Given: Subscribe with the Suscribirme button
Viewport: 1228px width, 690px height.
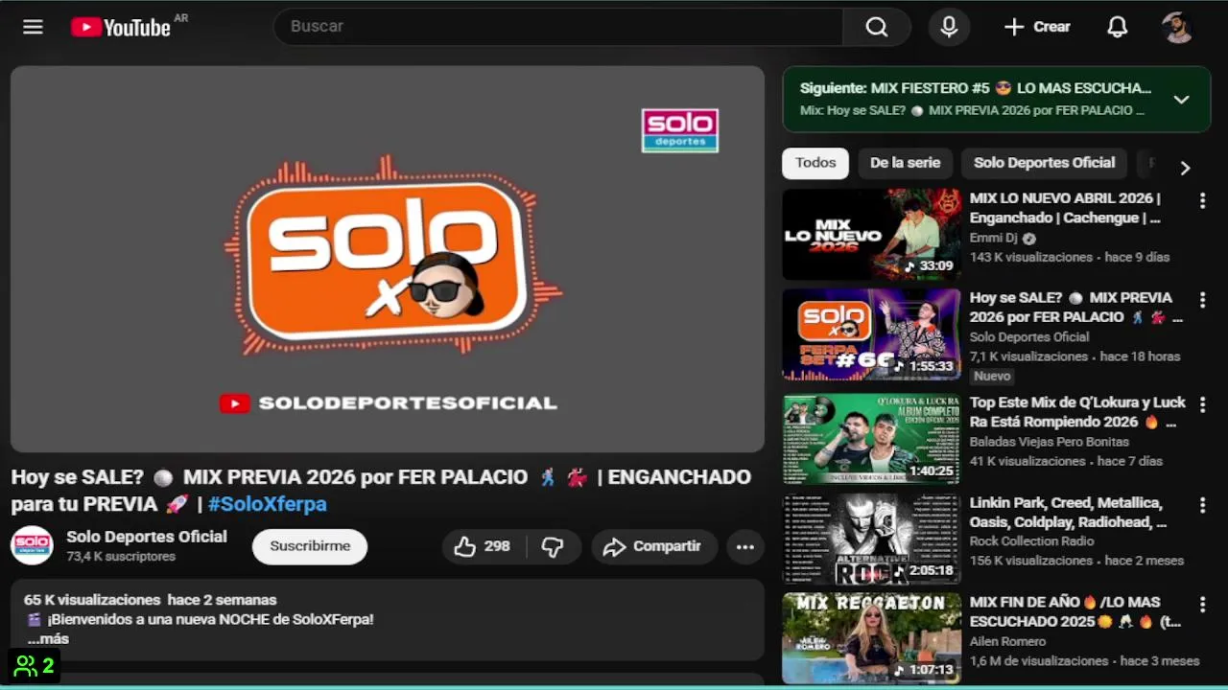Looking at the screenshot, I should pos(310,546).
